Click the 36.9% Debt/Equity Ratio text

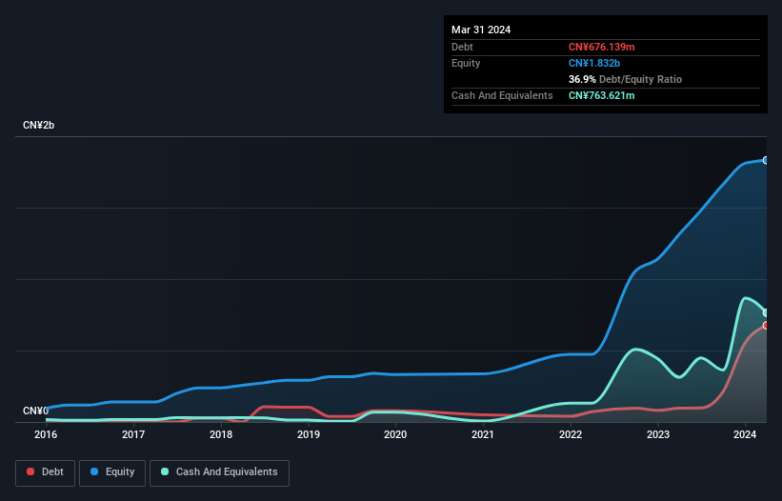(x=625, y=79)
